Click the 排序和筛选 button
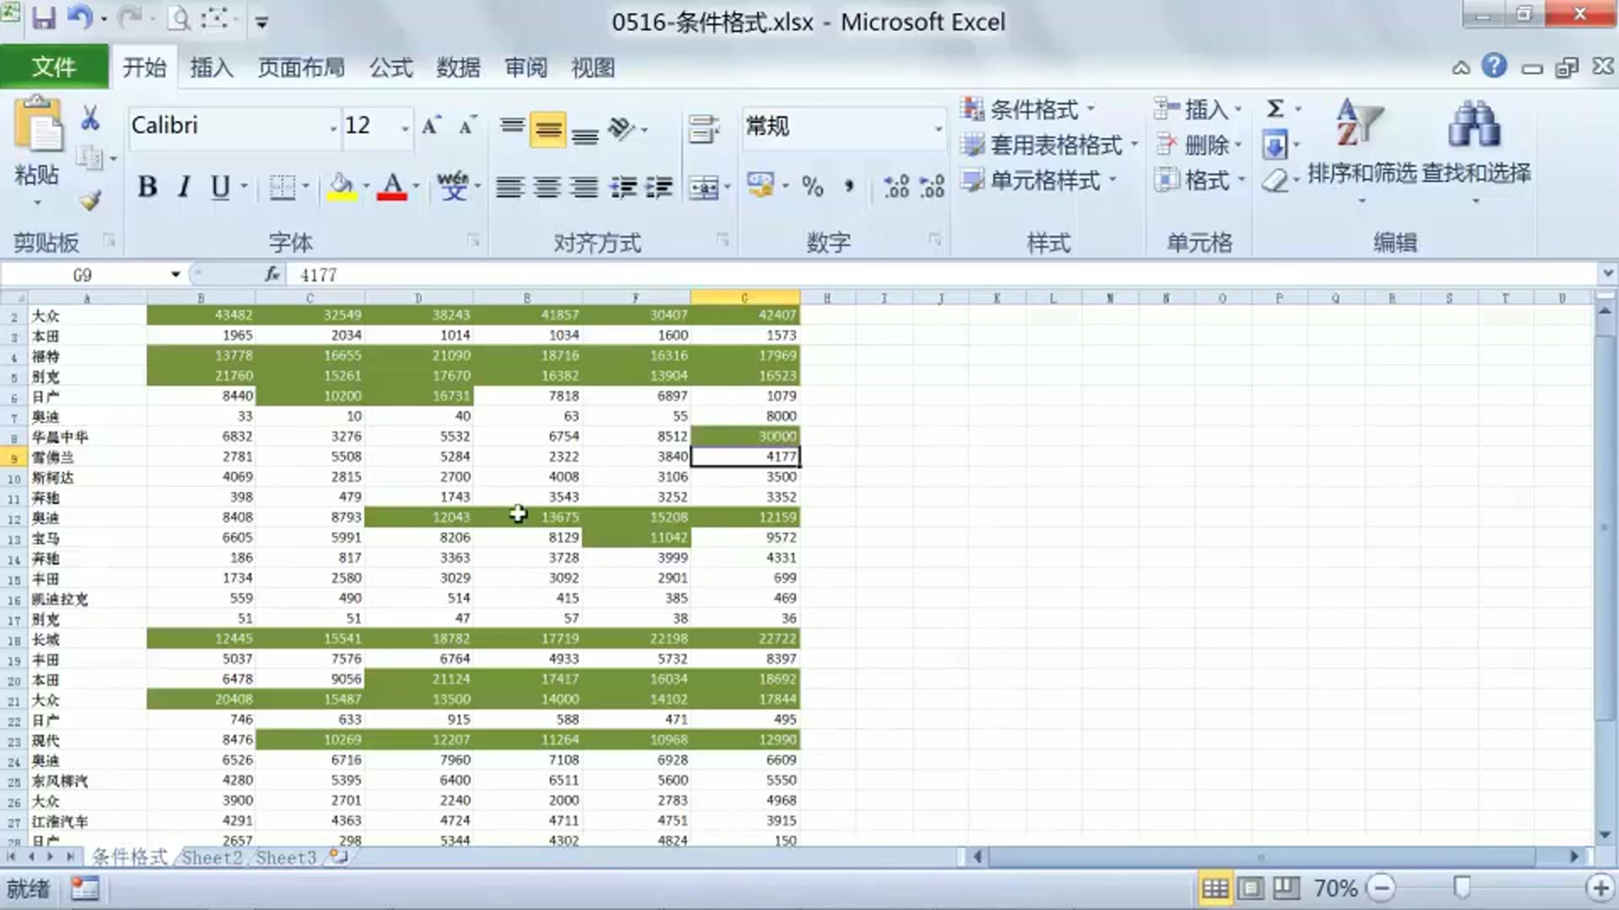Screen dimensions: 1619x910 coord(1361,150)
